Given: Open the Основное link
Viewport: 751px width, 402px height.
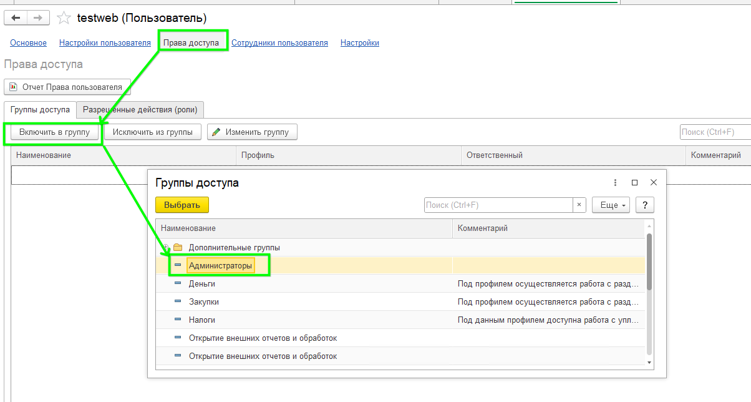Looking at the screenshot, I should click(x=28, y=43).
